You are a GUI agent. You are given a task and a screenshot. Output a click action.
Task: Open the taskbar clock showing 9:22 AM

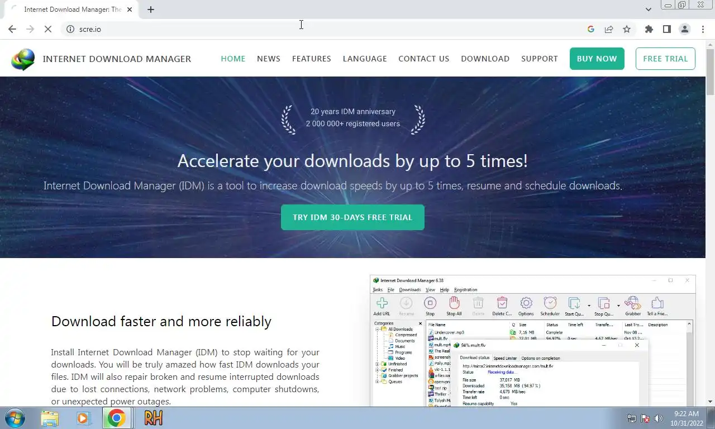[x=687, y=418]
